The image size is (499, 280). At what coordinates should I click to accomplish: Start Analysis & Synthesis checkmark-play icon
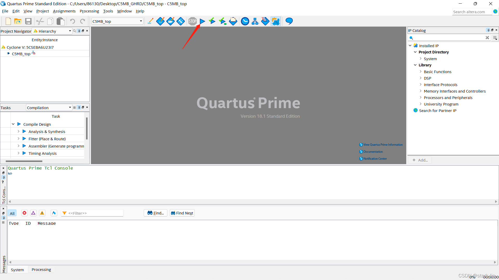[212, 21]
